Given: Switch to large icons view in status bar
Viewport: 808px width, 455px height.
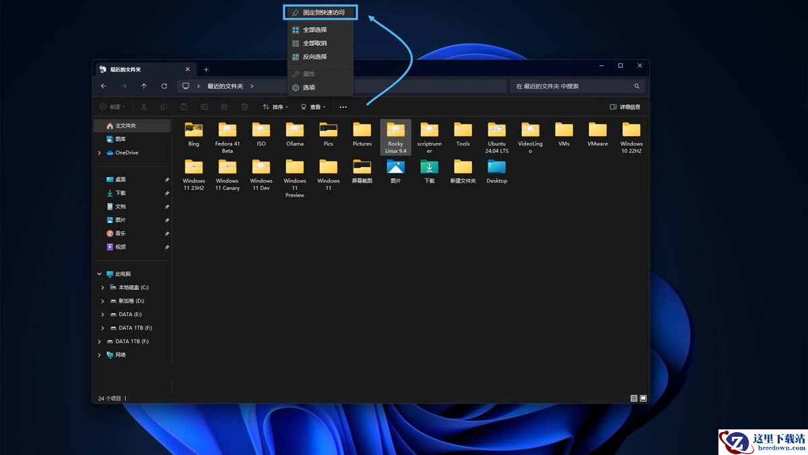Looking at the screenshot, I should (x=643, y=398).
